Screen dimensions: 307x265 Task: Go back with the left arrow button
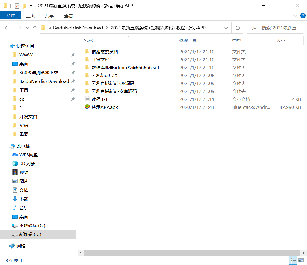[x=7, y=28]
